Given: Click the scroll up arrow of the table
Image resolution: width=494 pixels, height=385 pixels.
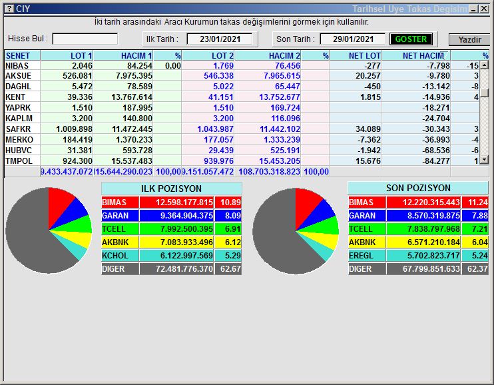Looking at the screenshot, I should (484, 65).
